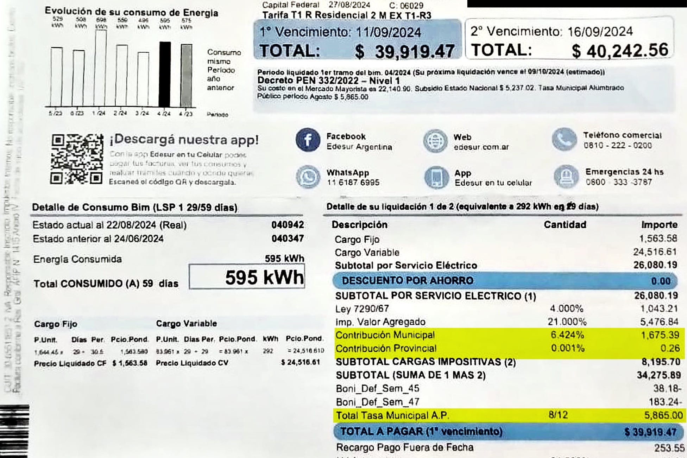Click the Facebook round icon
Screen dimensions: 687x458
(308, 140)
